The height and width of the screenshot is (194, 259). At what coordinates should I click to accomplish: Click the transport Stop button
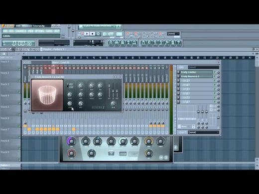tap(93, 34)
